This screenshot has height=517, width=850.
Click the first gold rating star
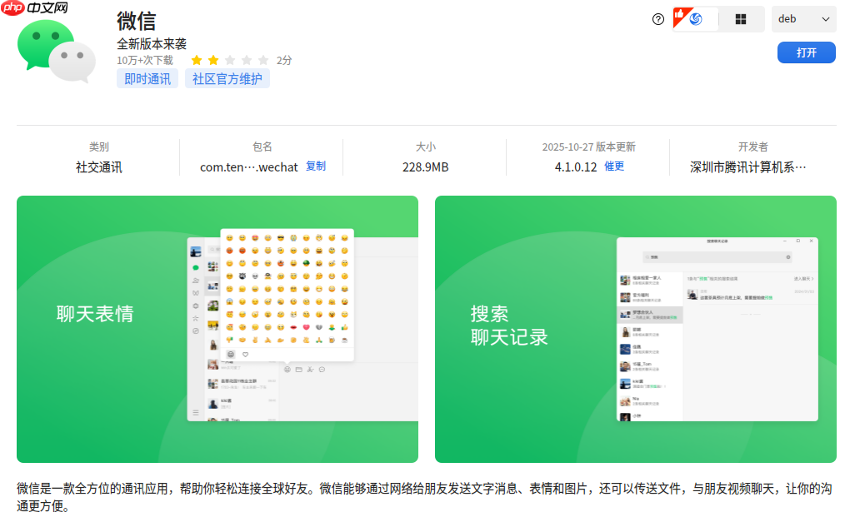[x=197, y=60]
